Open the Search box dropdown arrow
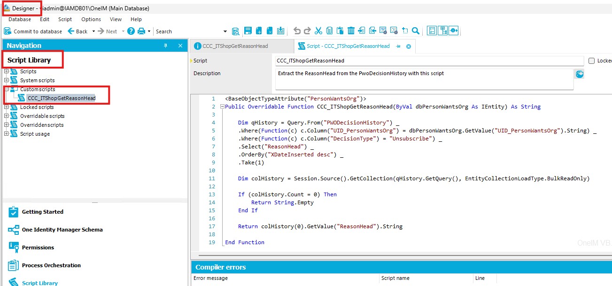The height and width of the screenshot is (286, 612). pyautogui.click(x=225, y=31)
